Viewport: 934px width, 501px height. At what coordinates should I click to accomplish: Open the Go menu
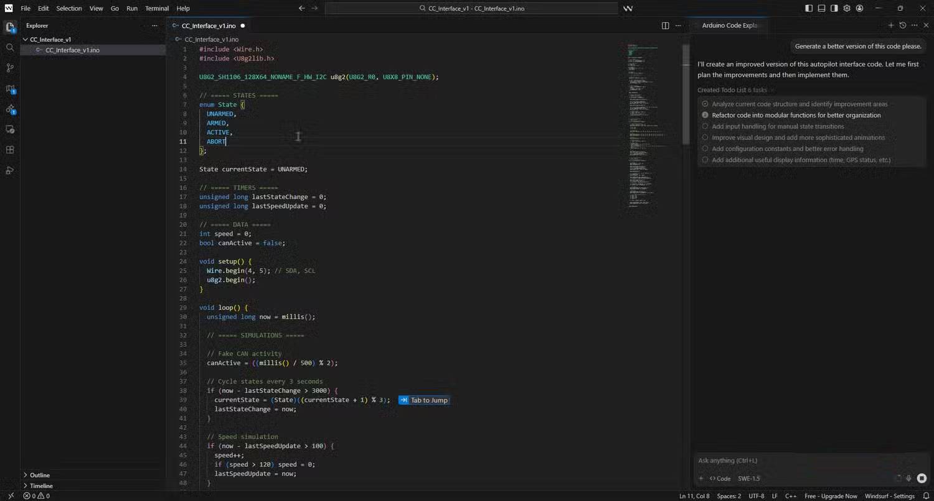pyautogui.click(x=115, y=8)
